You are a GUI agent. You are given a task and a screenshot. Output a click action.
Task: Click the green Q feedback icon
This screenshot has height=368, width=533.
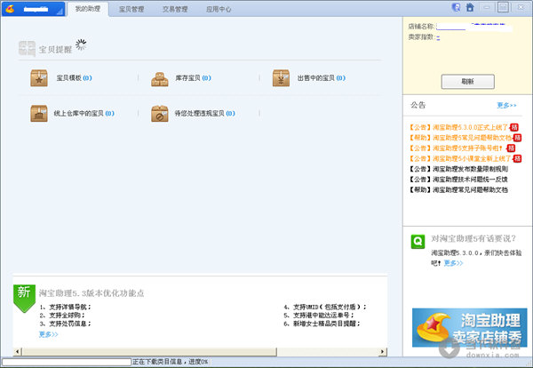pyautogui.click(x=418, y=242)
